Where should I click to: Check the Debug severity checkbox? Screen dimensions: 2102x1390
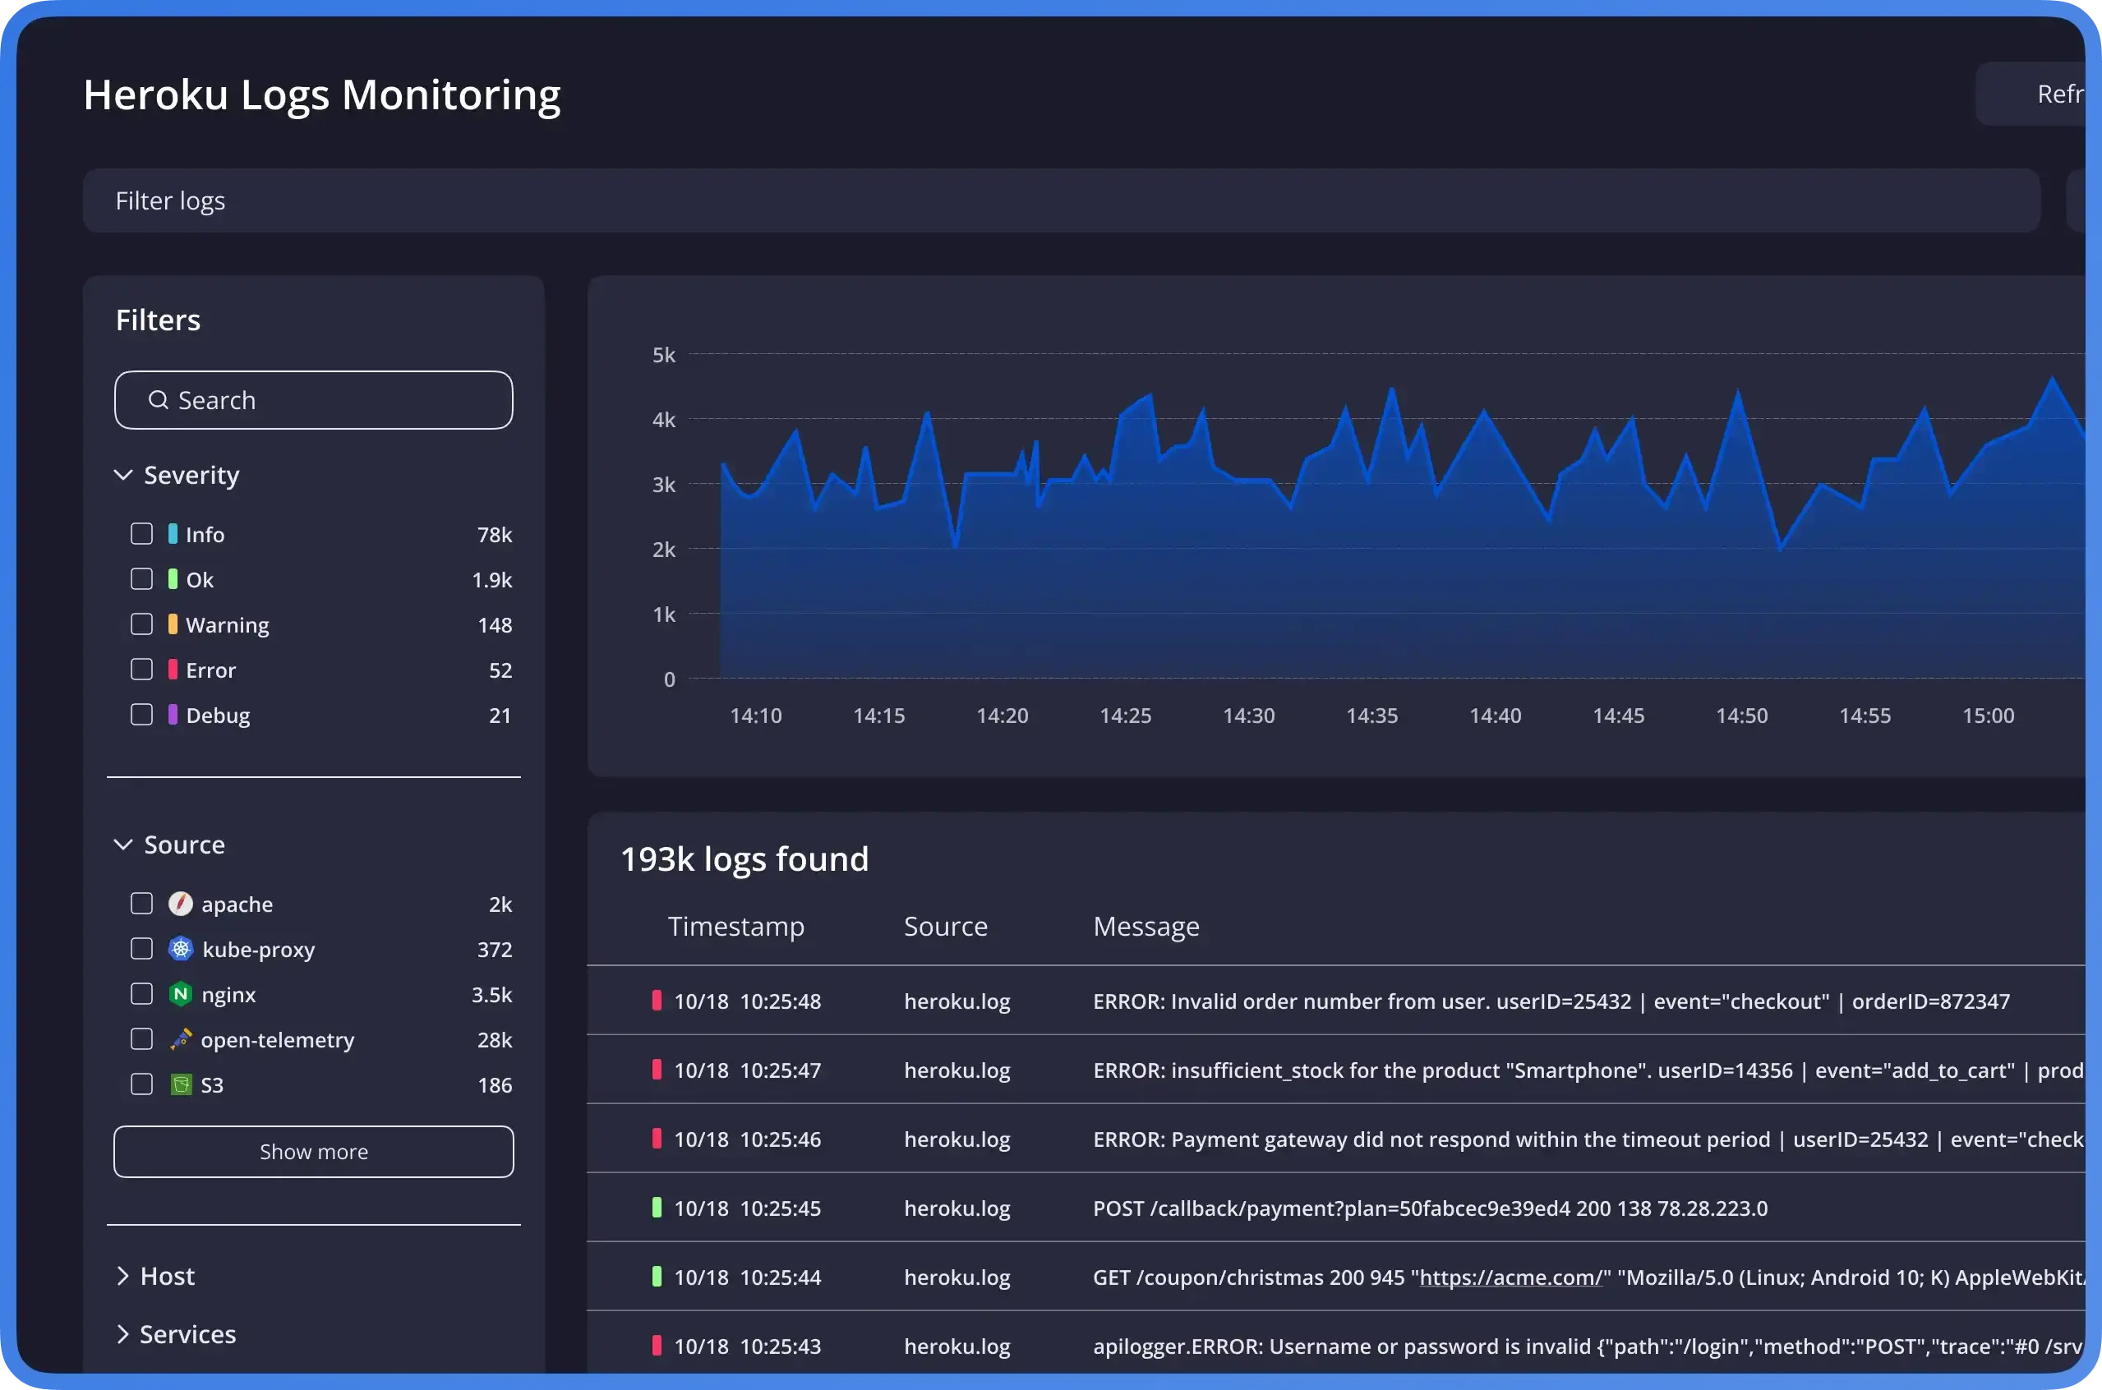(142, 715)
